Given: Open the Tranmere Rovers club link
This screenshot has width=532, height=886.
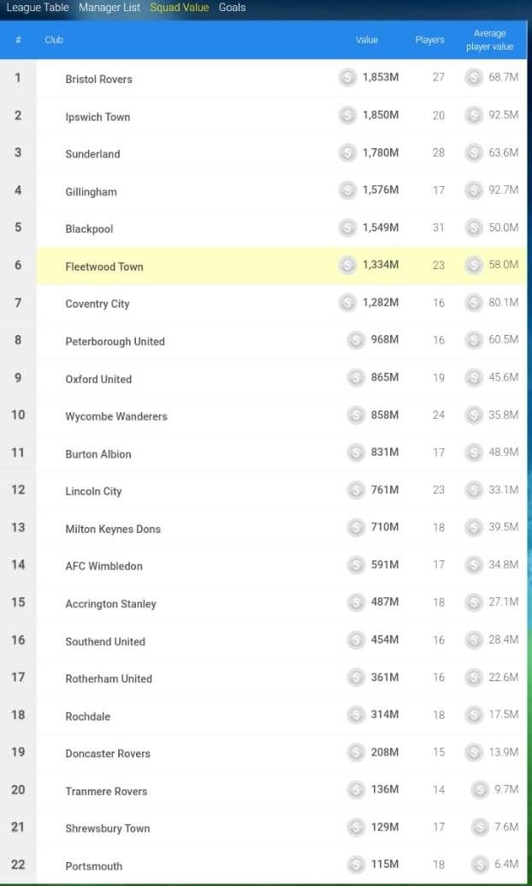Looking at the screenshot, I should pos(106,791).
